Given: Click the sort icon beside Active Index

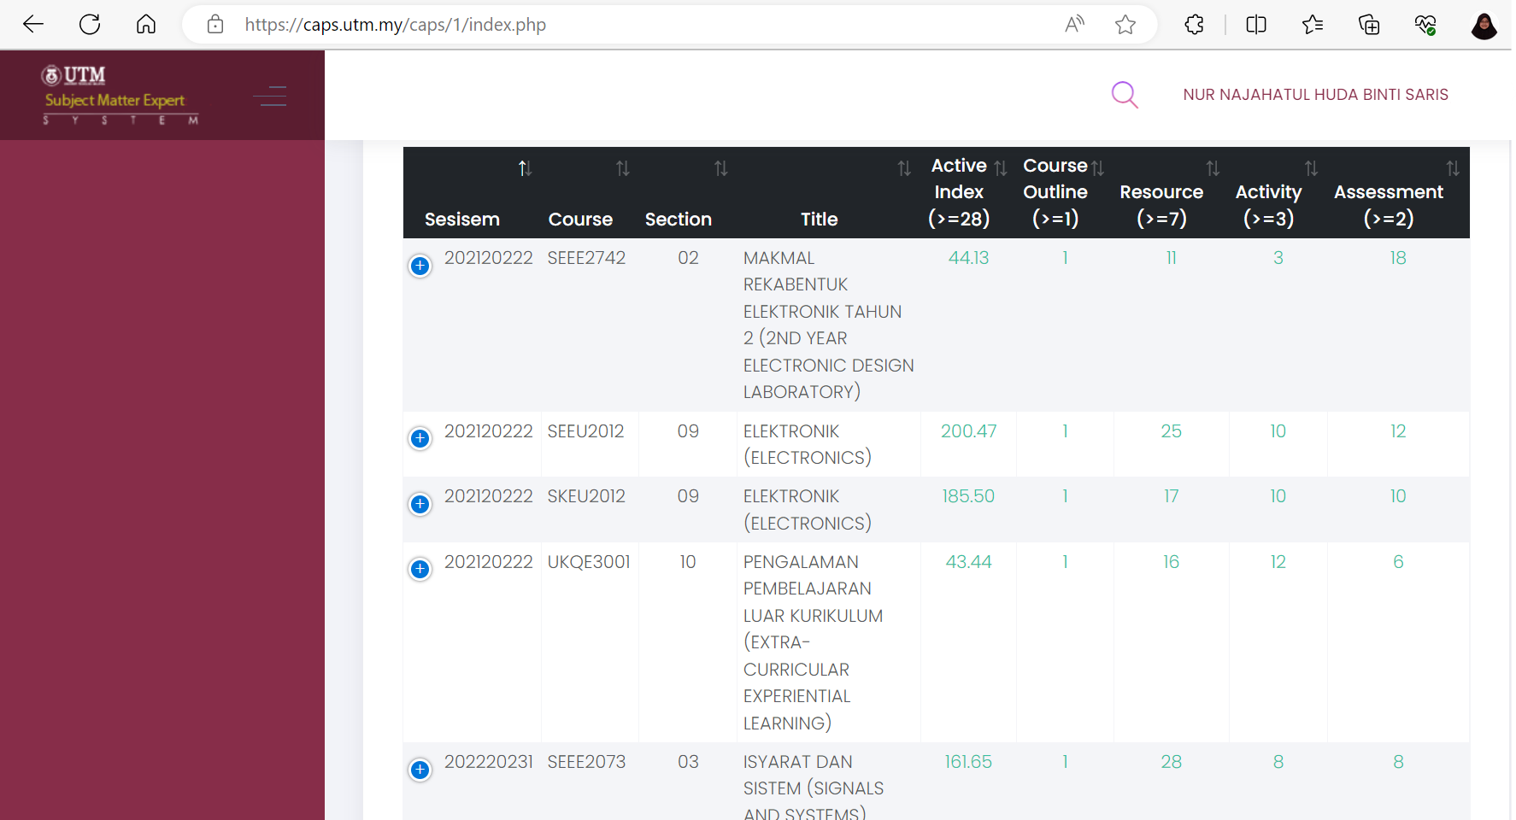Looking at the screenshot, I should [1001, 167].
